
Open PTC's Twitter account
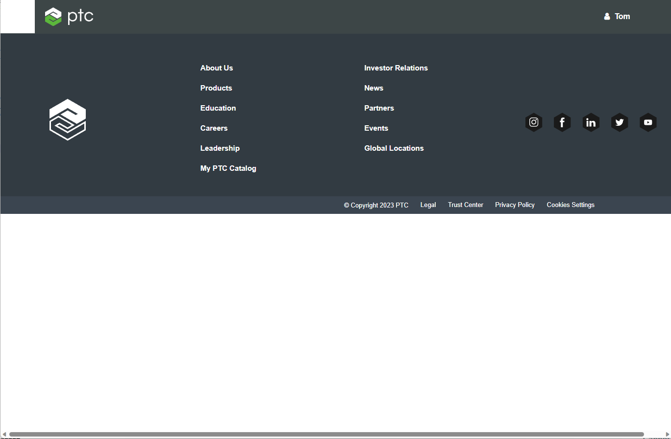(x=619, y=122)
